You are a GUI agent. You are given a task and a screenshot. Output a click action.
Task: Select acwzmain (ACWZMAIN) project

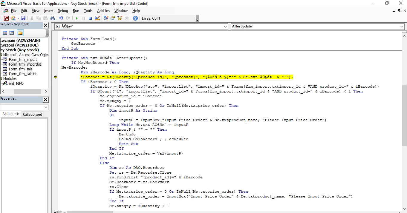[20, 41]
